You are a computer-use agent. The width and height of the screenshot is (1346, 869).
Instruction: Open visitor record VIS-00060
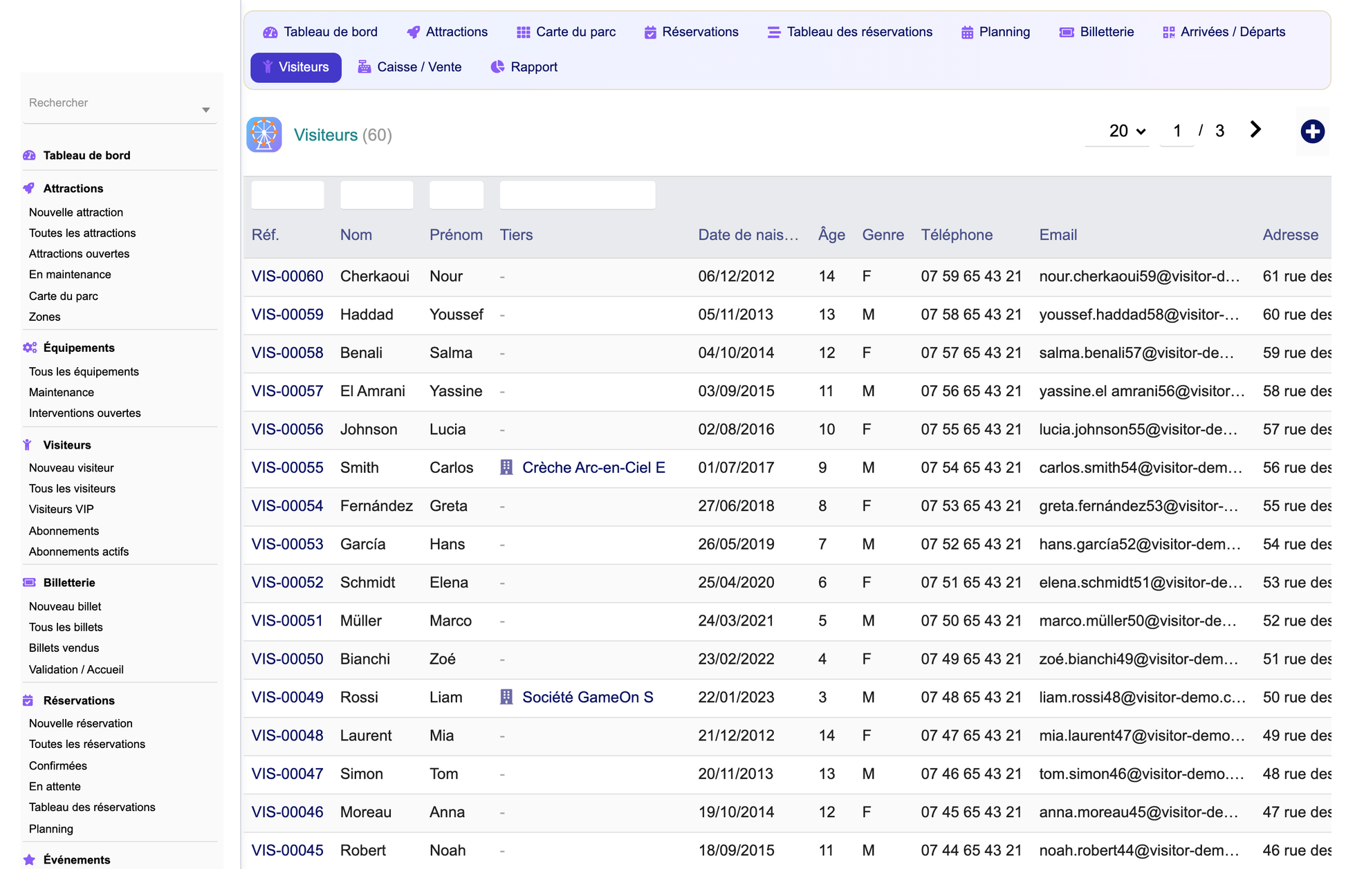(287, 277)
